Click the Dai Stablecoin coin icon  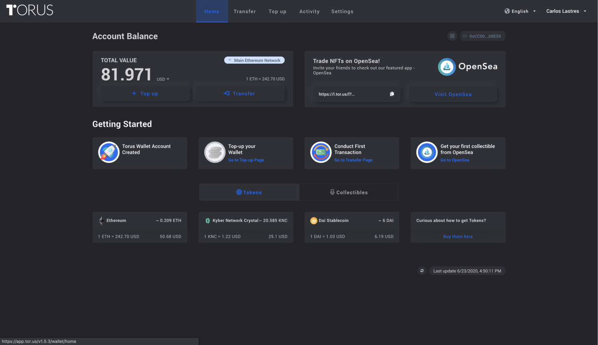point(314,221)
